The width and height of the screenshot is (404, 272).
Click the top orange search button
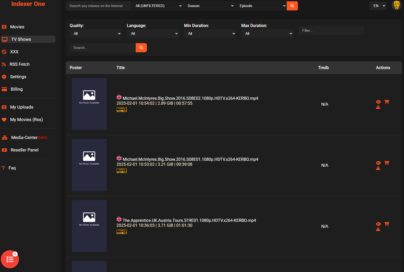[x=292, y=6]
